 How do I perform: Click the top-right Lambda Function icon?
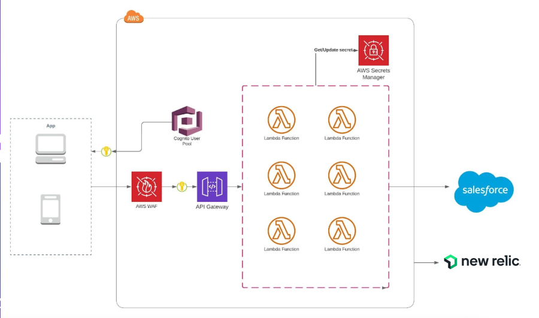pyautogui.click(x=342, y=120)
